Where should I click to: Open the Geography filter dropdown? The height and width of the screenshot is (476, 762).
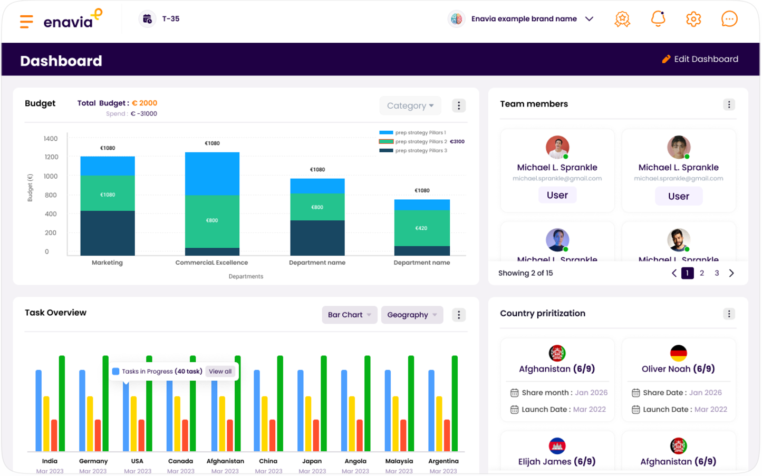coord(411,315)
